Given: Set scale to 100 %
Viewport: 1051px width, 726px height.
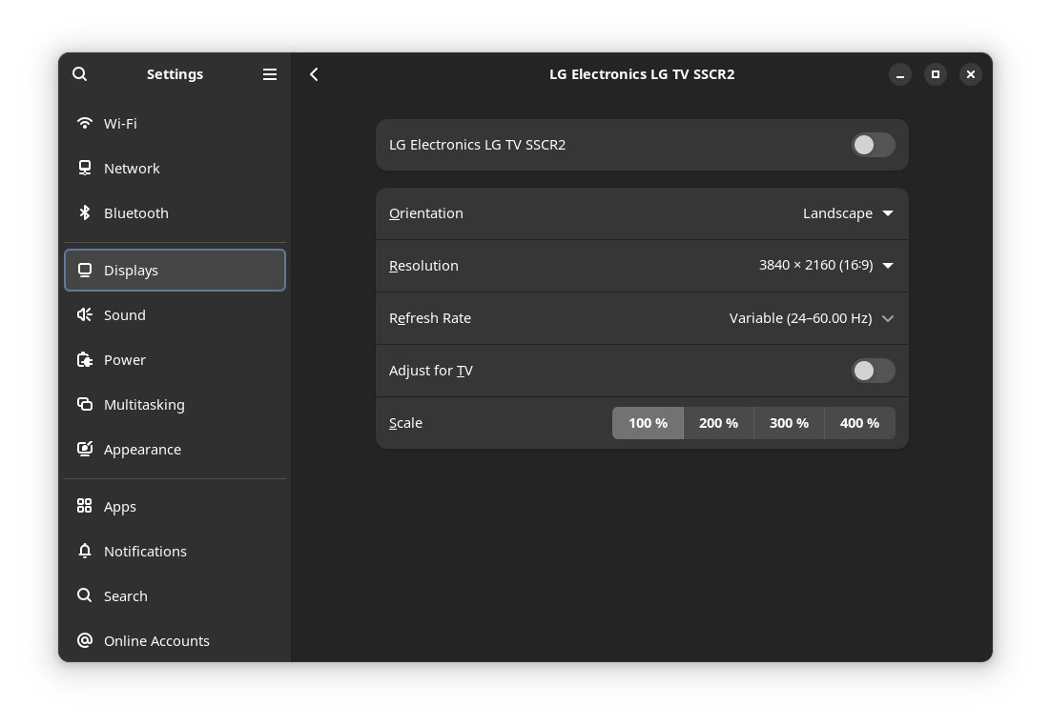Looking at the screenshot, I should click(x=649, y=423).
